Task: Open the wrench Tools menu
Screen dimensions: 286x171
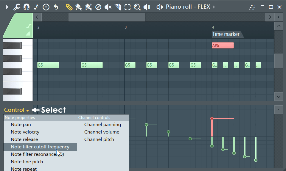Action: [17, 7]
